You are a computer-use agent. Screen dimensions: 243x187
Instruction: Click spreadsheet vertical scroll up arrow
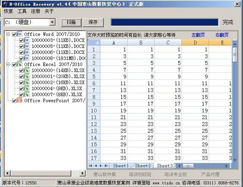pyautogui.click(x=235, y=44)
